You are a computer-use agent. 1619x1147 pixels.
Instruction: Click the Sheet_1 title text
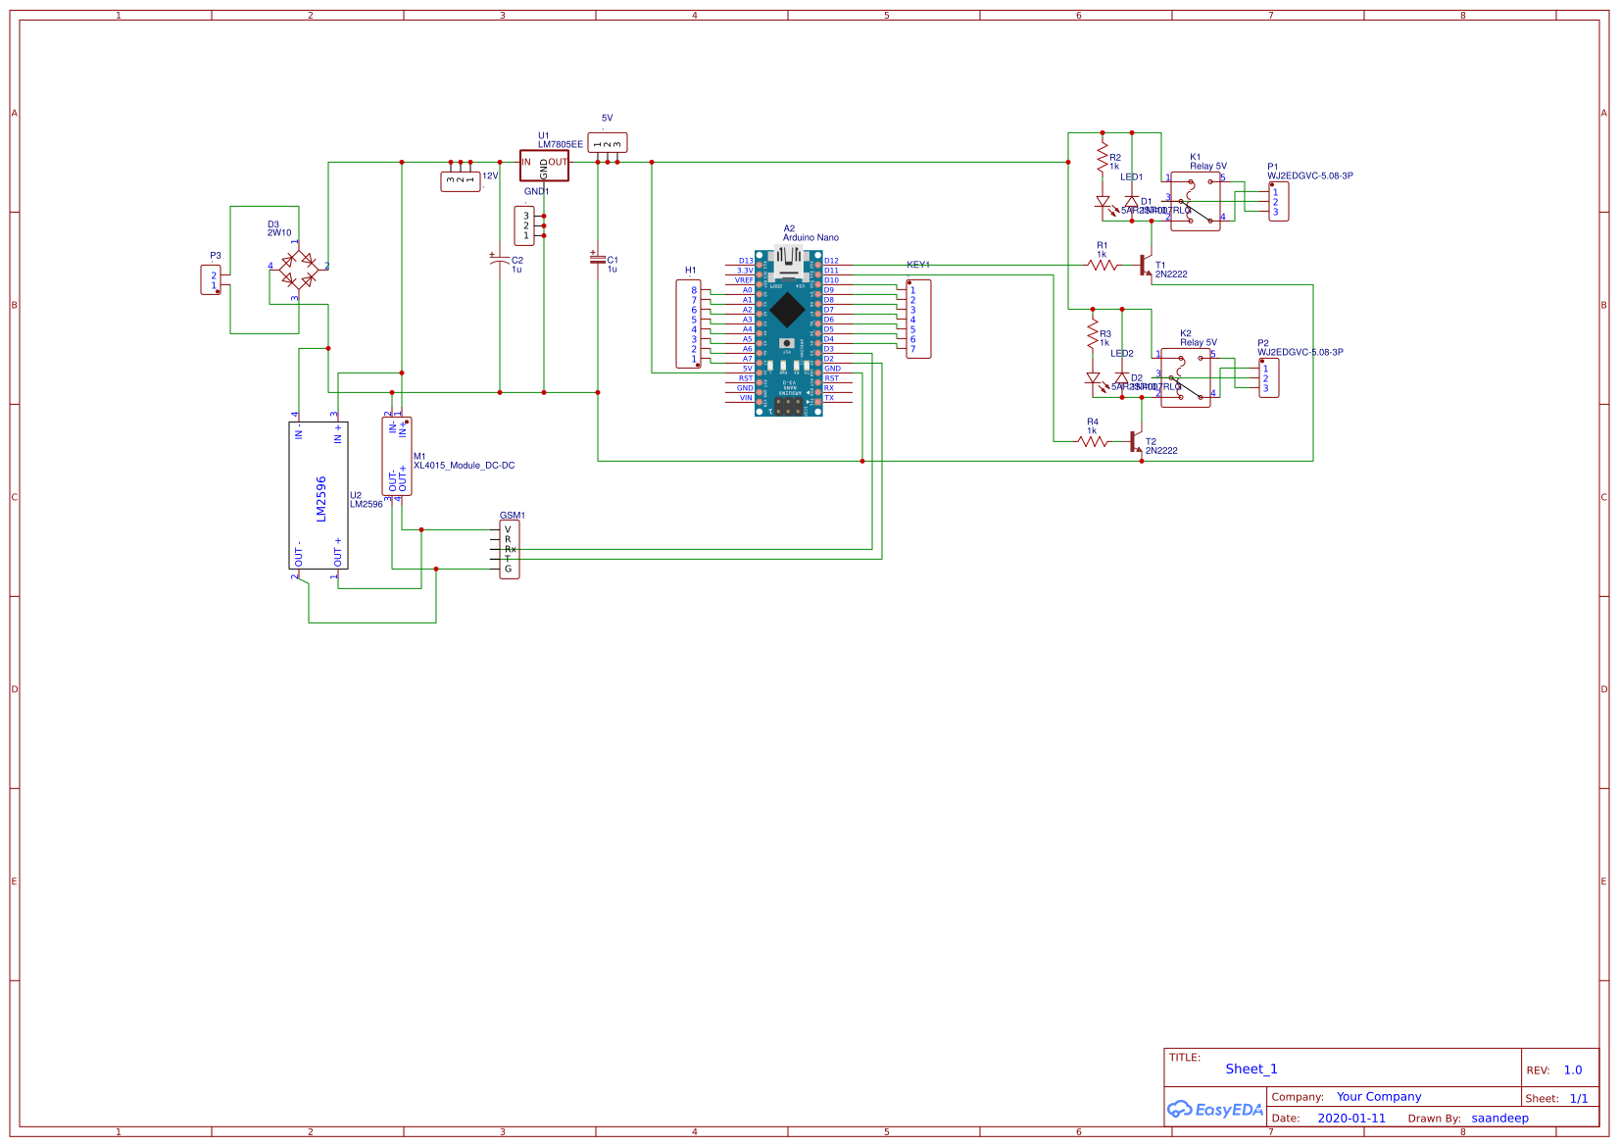1251,1070
